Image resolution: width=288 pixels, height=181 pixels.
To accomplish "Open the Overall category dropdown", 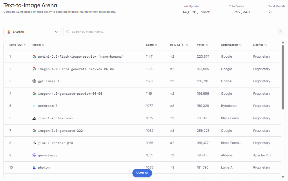I will (32, 32).
